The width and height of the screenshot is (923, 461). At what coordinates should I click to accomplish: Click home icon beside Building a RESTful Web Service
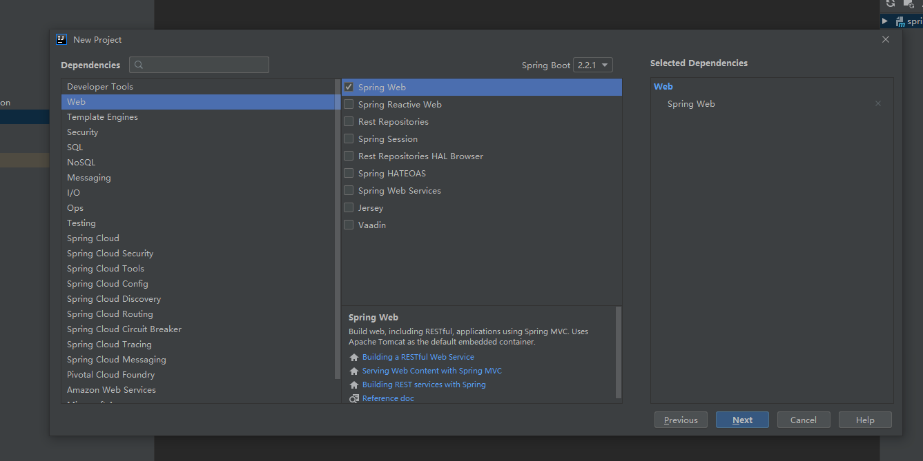(354, 357)
